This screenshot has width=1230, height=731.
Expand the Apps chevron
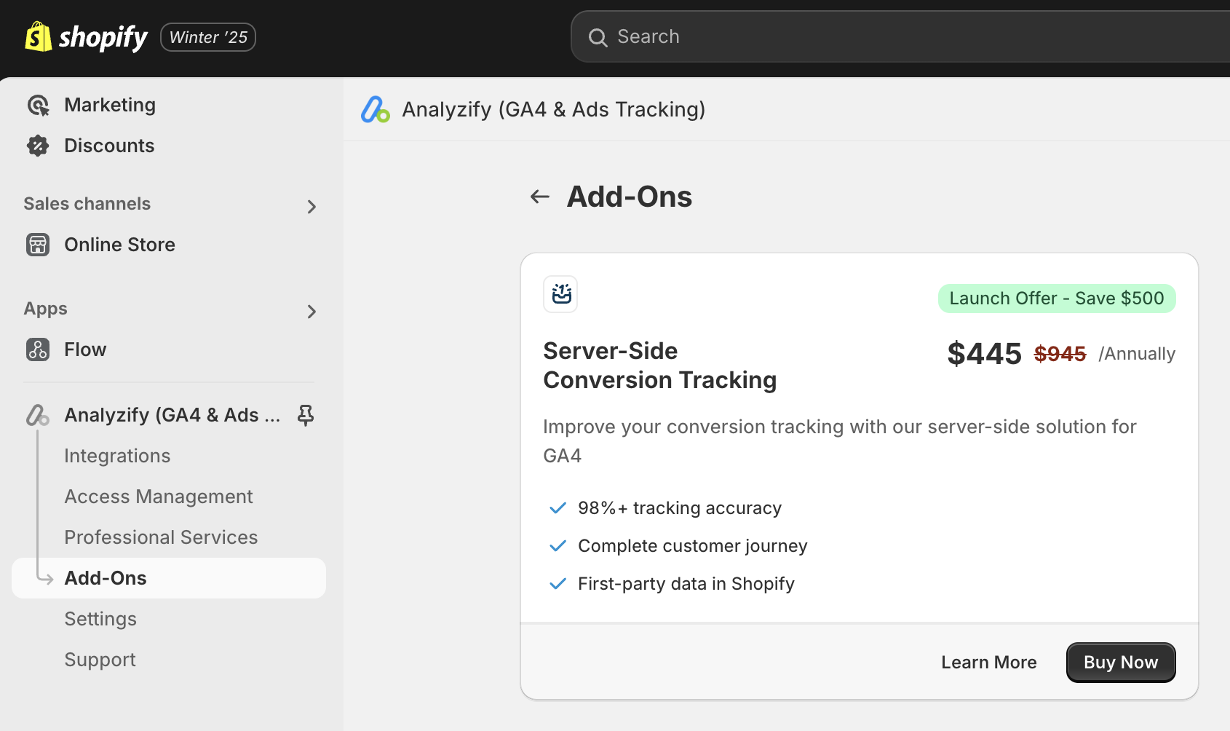(312, 312)
